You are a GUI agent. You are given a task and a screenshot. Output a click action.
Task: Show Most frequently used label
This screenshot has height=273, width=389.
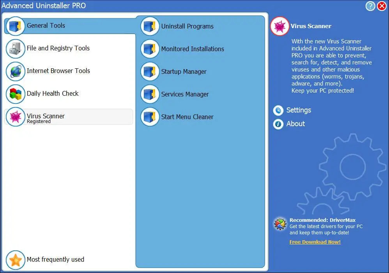coord(56,260)
